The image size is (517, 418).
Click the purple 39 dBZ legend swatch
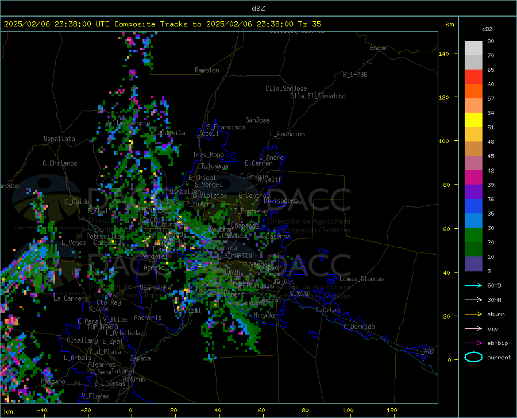[x=473, y=191]
